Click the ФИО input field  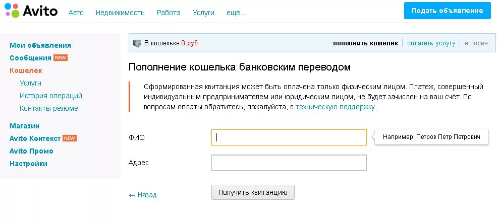point(289,137)
